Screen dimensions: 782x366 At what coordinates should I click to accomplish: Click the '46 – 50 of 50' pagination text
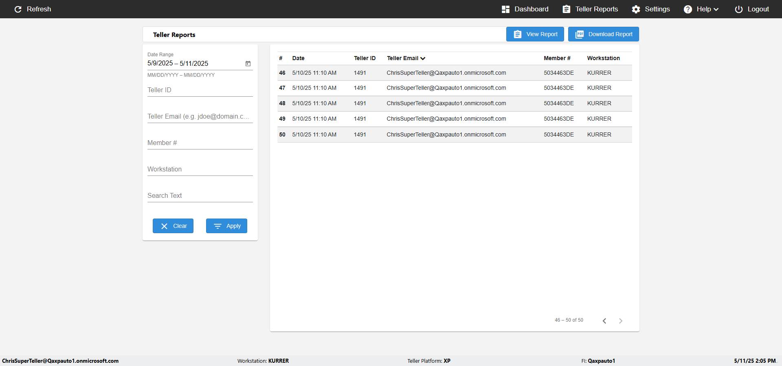coord(569,320)
